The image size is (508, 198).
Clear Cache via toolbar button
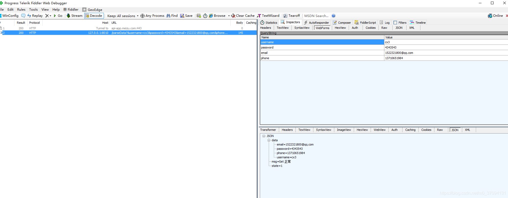(x=243, y=16)
